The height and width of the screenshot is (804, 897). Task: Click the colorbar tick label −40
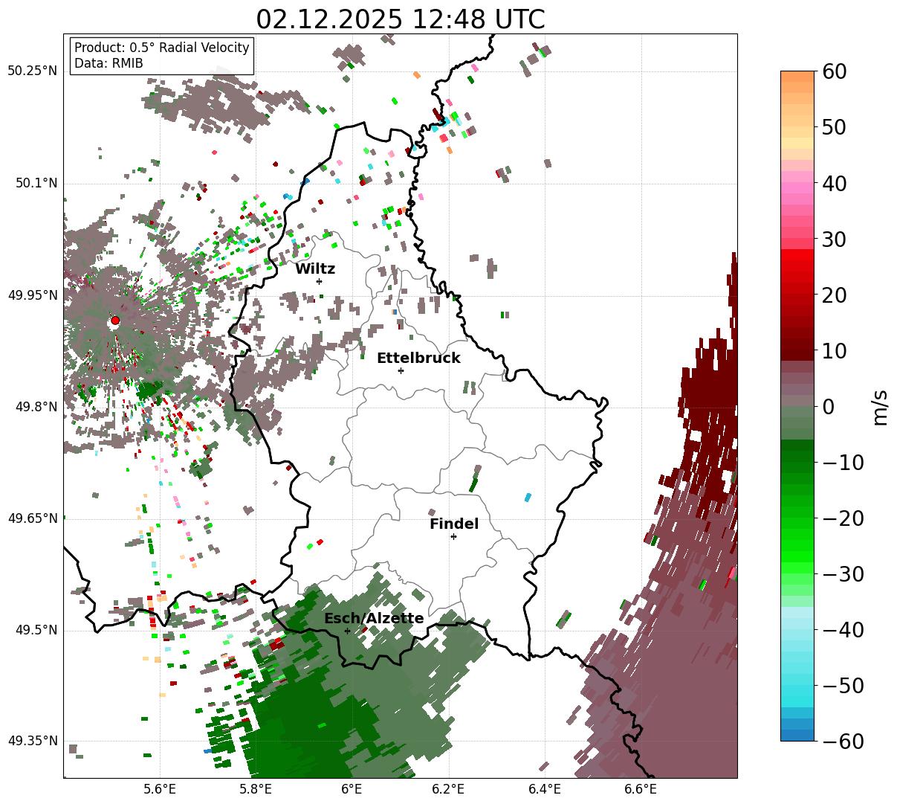(842, 630)
